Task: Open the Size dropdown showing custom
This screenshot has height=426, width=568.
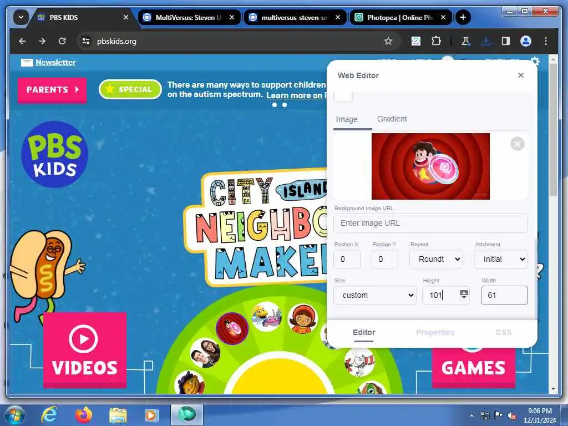Action: coord(375,295)
